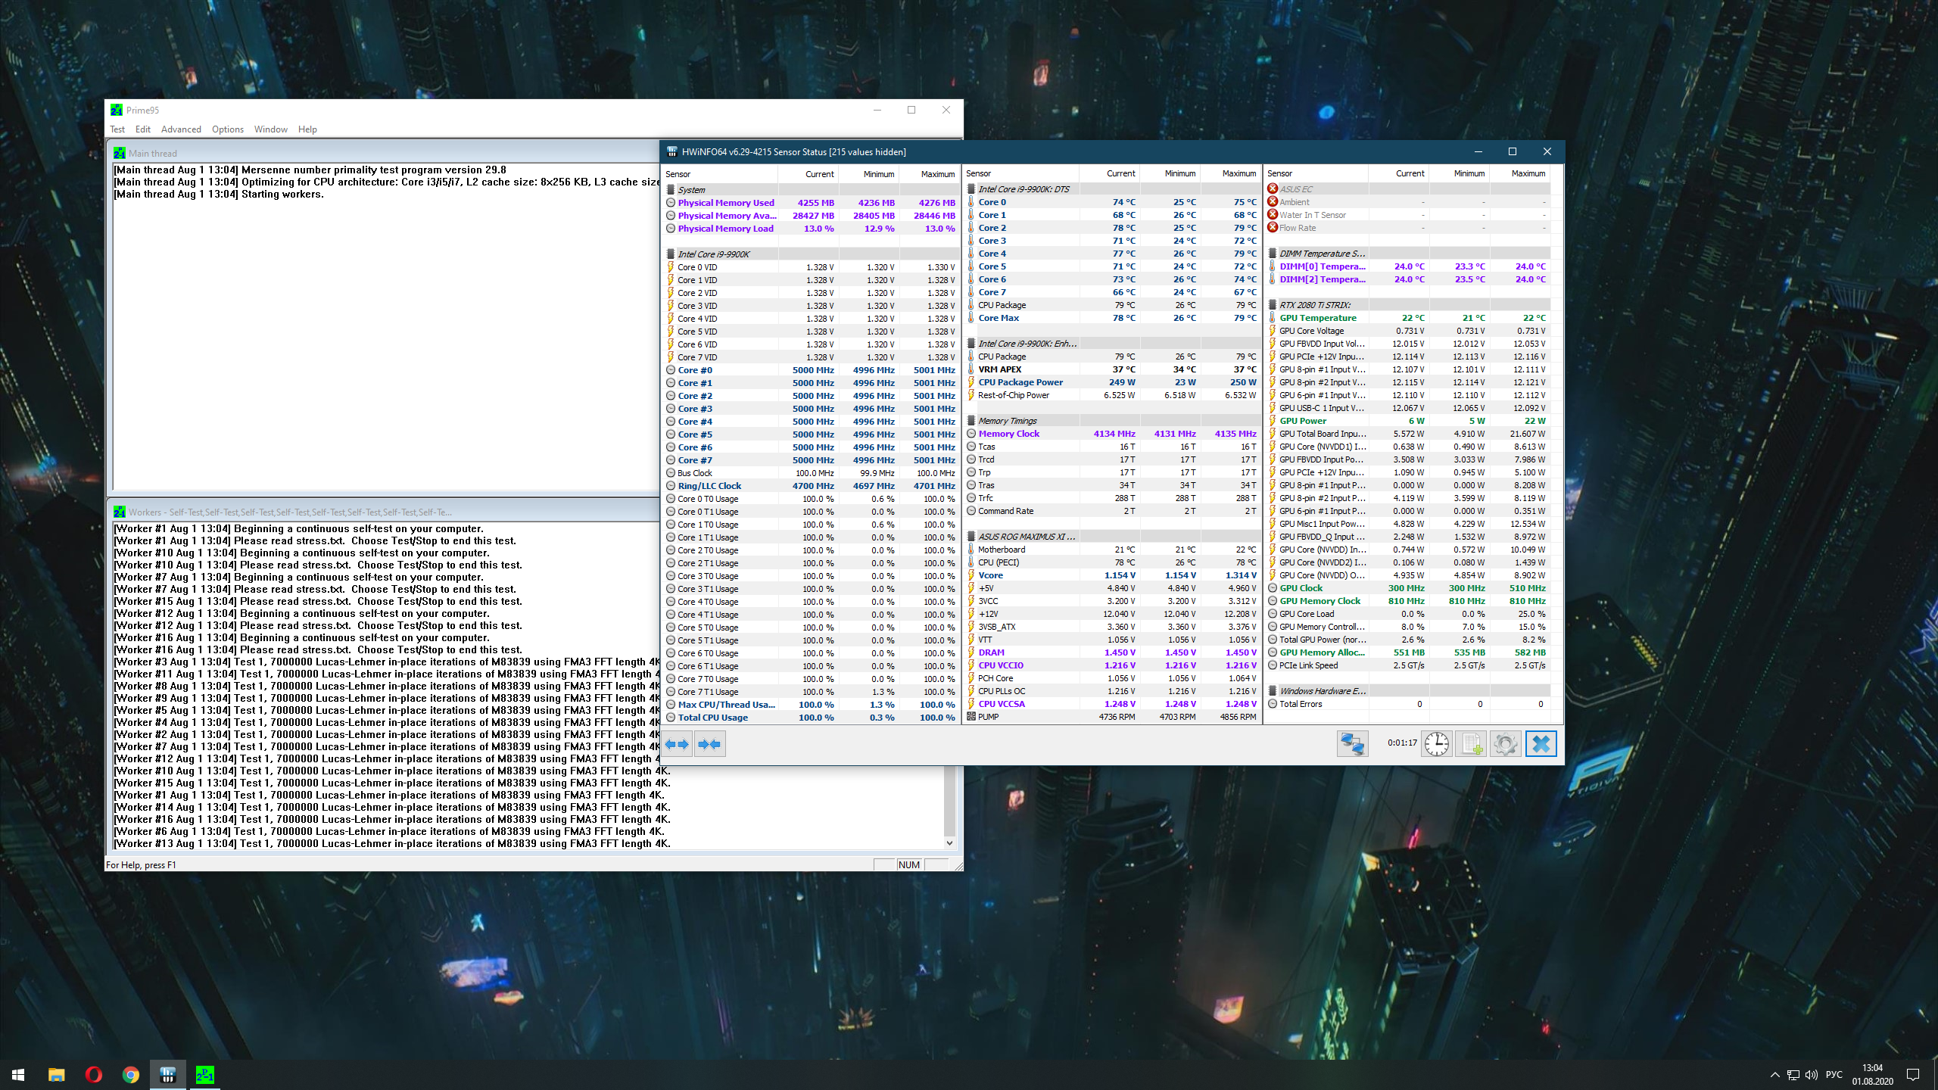
Task: Switch to Prime95 via the taskbar icon
Action: point(205,1074)
